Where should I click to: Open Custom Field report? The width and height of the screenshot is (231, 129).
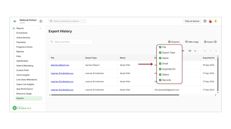pos(23,70)
